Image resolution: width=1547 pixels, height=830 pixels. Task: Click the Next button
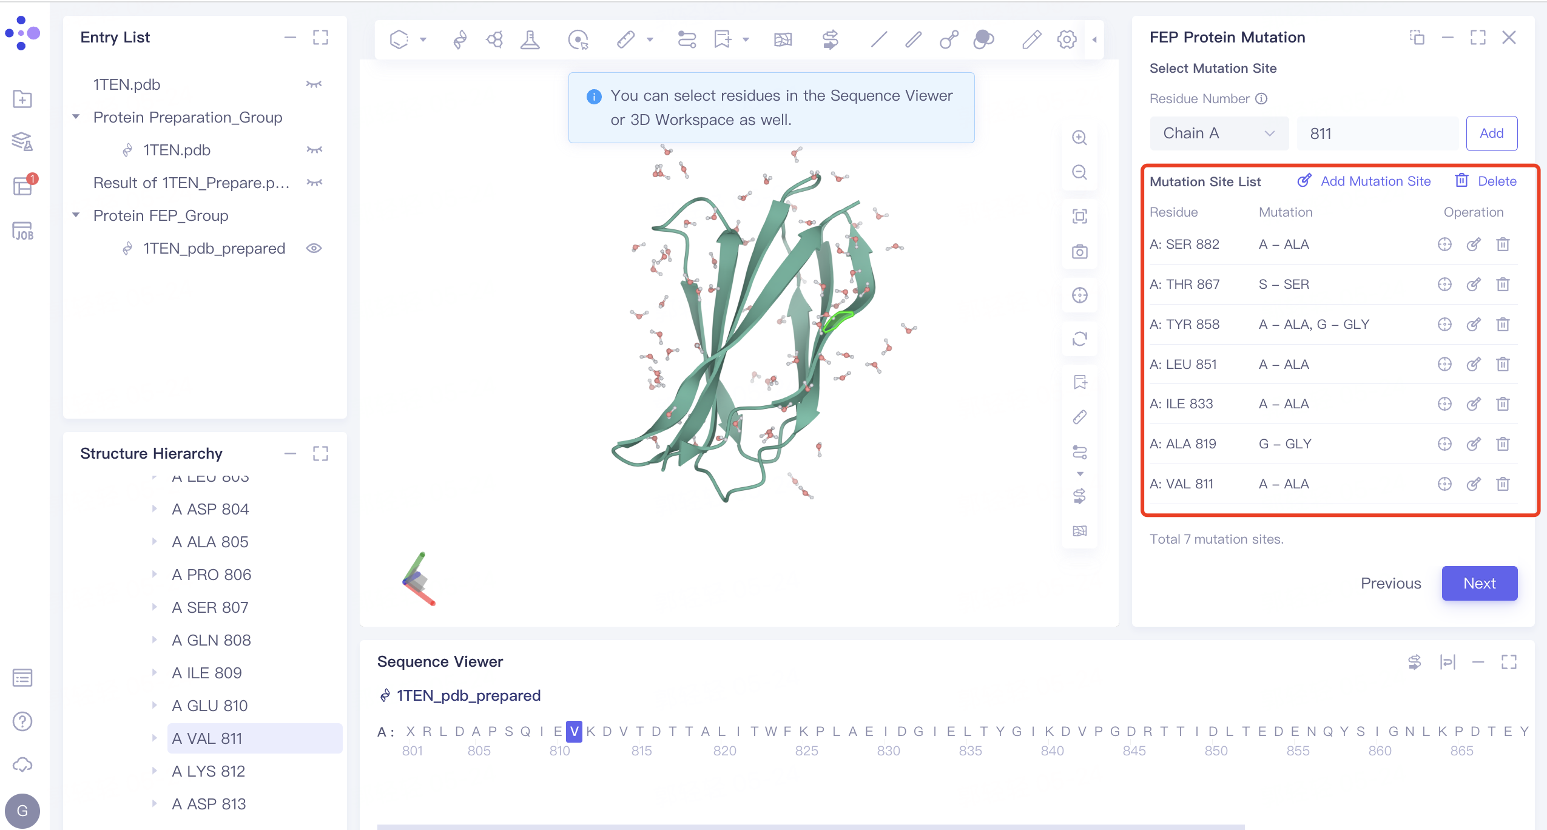pyautogui.click(x=1478, y=583)
